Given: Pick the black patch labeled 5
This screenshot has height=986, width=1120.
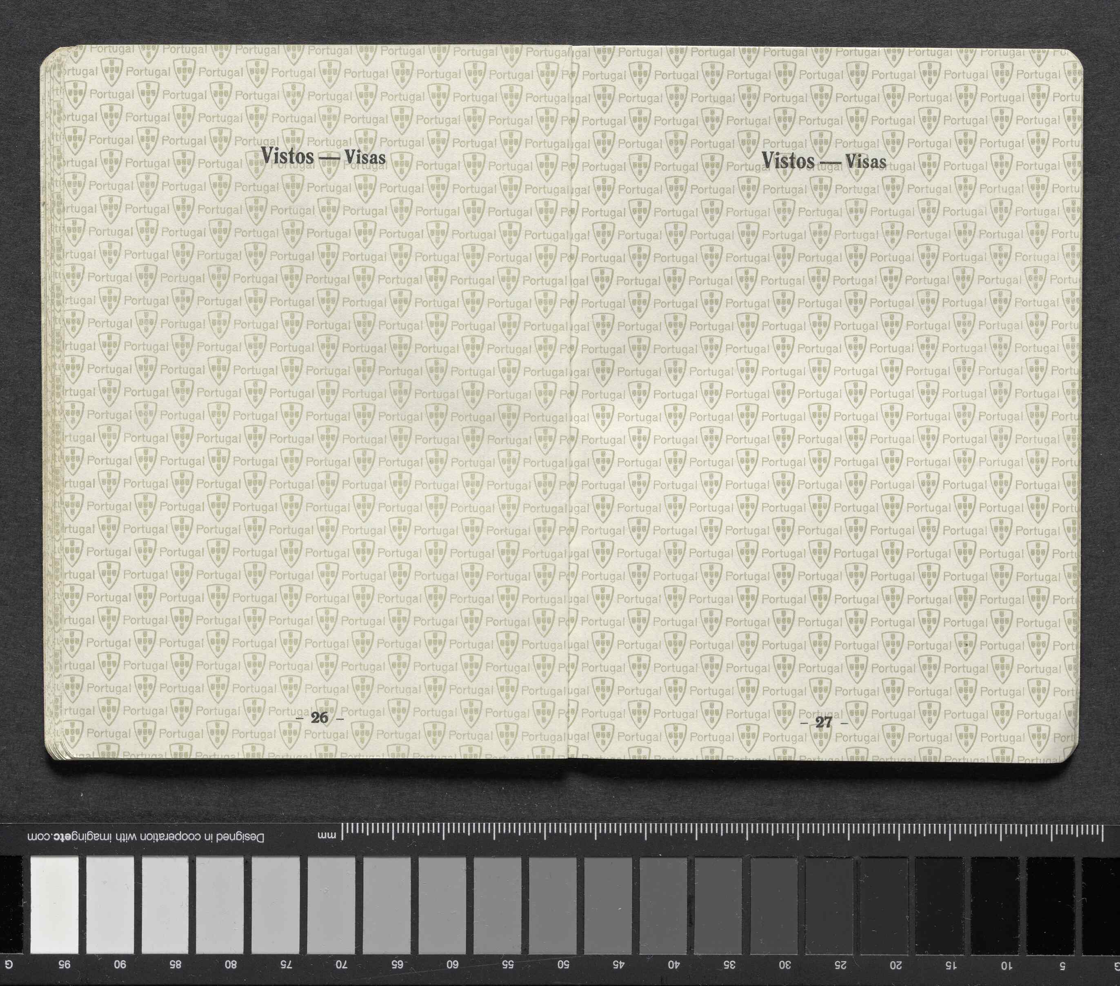Looking at the screenshot, I should pos(1051,906).
